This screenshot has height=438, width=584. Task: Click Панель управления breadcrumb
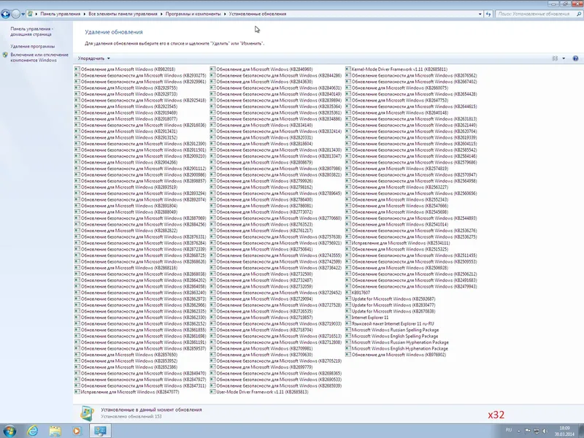61,14
